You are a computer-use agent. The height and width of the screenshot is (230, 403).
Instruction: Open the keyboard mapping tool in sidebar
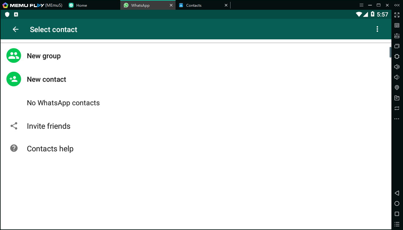pyautogui.click(x=397, y=25)
